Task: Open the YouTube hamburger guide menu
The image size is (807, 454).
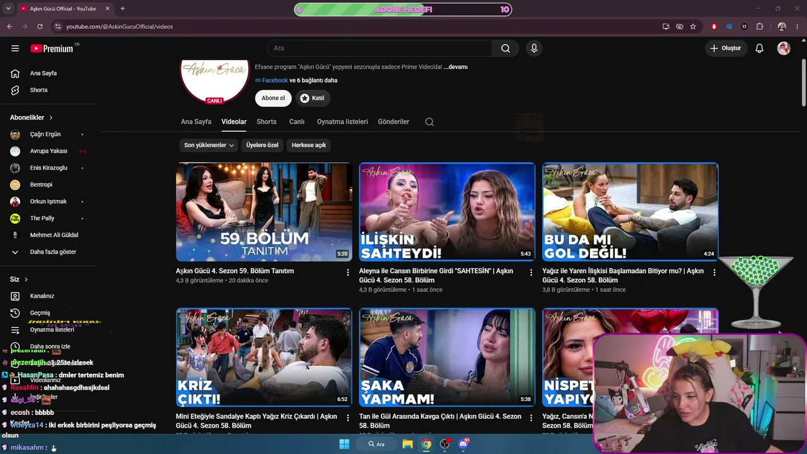Action: (x=15, y=49)
